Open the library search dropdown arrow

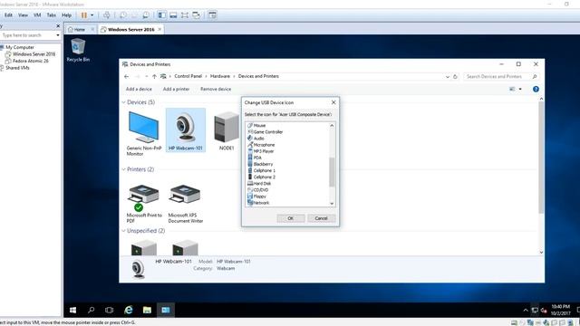point(58,35)
